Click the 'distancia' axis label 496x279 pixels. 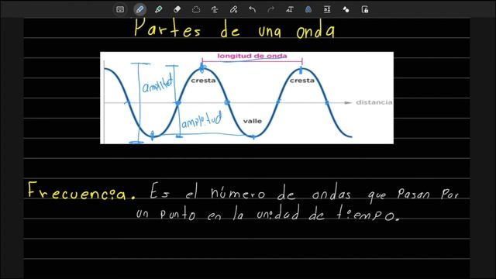tap(374, 102)
